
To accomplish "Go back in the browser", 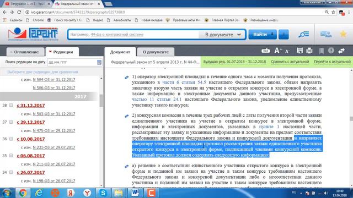I will 5,12.
